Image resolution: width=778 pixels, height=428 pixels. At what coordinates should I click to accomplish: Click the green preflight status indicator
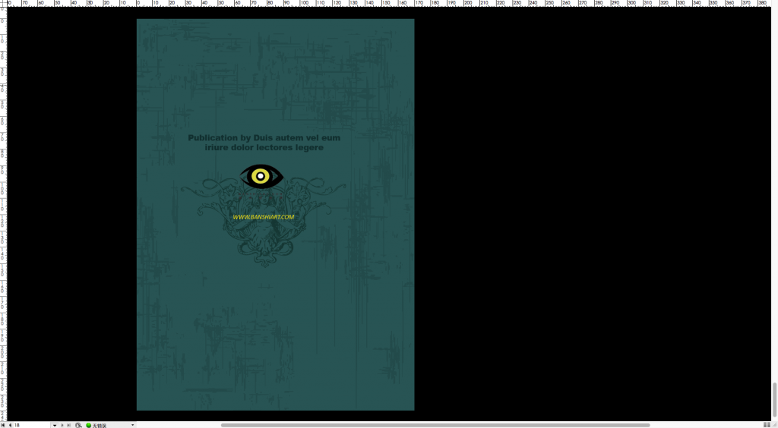coord(89,425)
